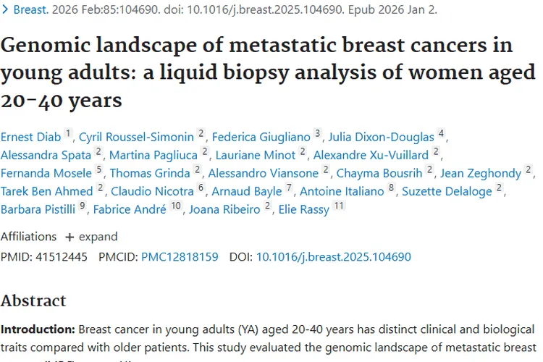This screenshot has height=362, width=543.
Task: Open author Elie Rassy's link
Action: [x=303, y=210]
